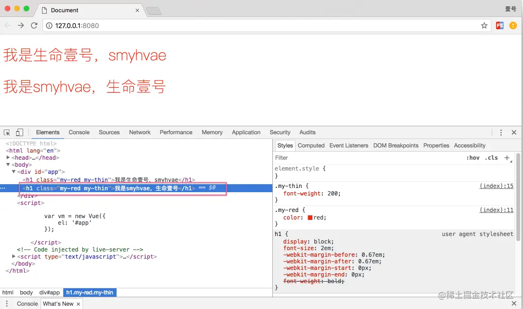Screen dimensions: 523x309
Task: Click the ellipsis actions on selected node
Action: click(x=3, y=188)
